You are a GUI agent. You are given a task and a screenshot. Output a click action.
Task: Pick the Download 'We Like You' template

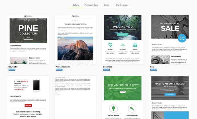click(123, 40)
